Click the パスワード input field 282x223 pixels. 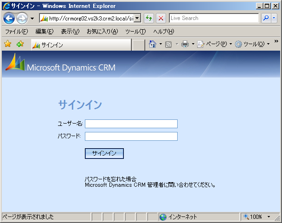pos(131,137)
